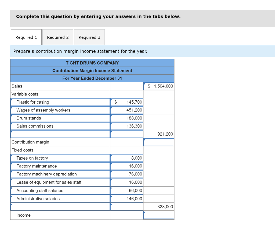This screenshot has height=225, width=275.
Task: Select the empty Income amount input field
Action: coord(159,215)
